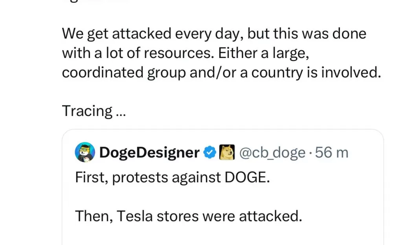393x245 pixels.
Task: Open the DogeDesigner display name link
Action: tap(149, 152)
